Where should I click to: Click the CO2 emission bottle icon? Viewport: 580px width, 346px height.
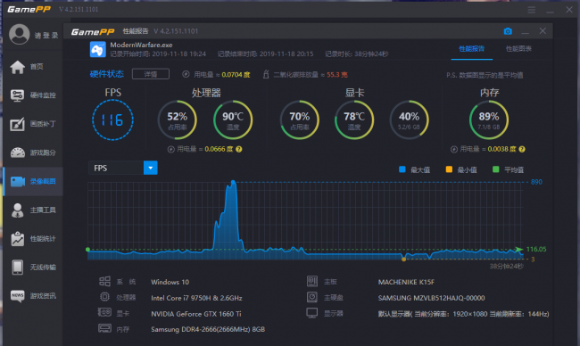(266, 74)
